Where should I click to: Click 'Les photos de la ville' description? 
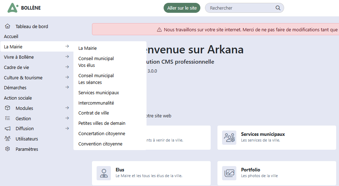click(x=260, y=176)
